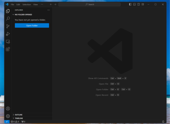Close the VS Code window
170x124 pixels.
pyautogui.click(x=163, y=4)
